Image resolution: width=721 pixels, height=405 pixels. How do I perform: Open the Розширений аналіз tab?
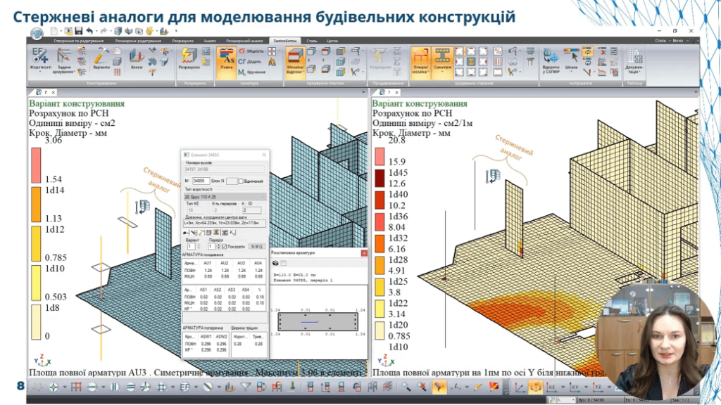click(244, 41)
